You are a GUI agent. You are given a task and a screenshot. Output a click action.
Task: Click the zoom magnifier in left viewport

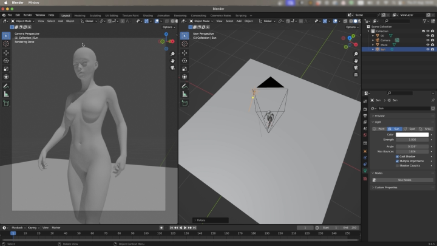(173, 54)
